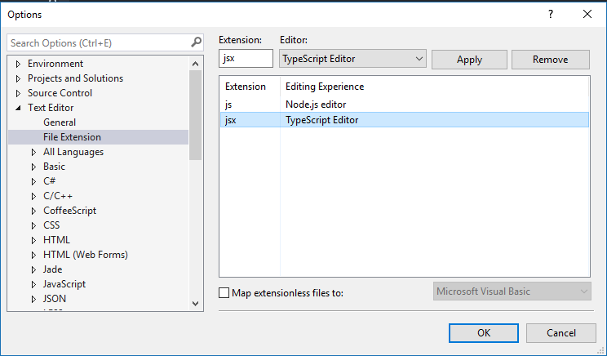Expand the C/C++ language node
This screenshot has width=607, height=356.
coord(33,196)
